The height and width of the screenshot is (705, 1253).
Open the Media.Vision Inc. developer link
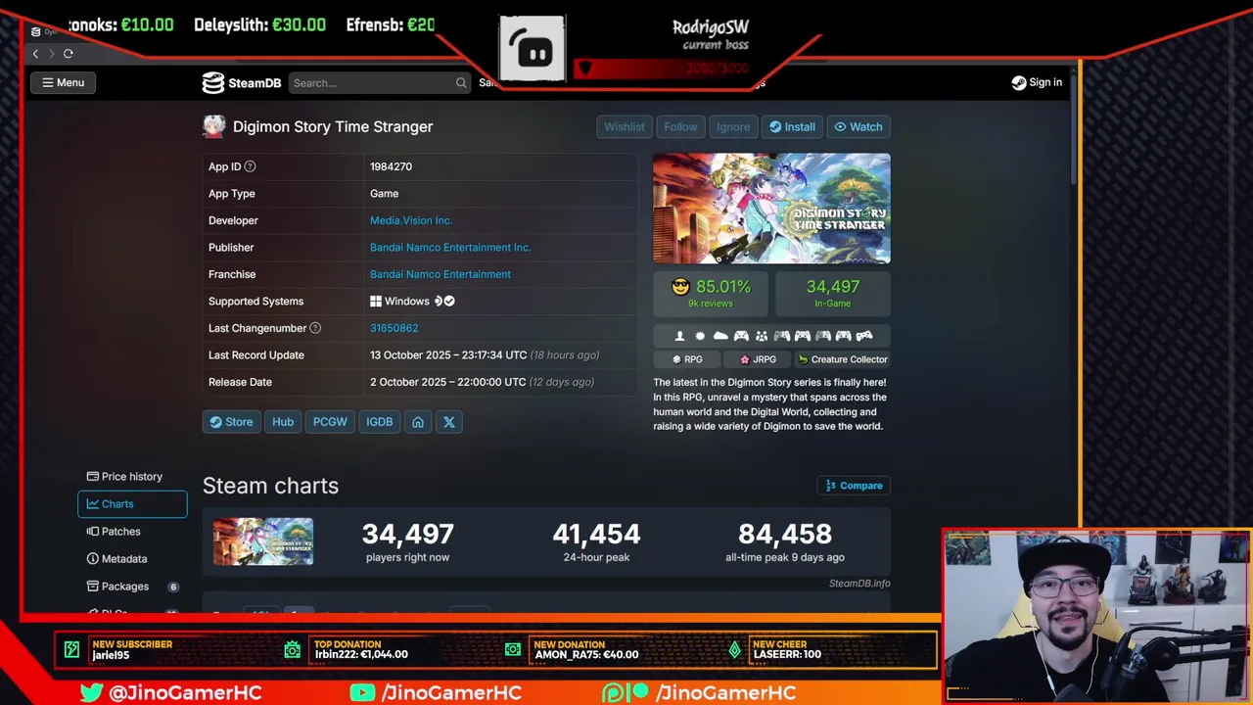tap(411, 220)
